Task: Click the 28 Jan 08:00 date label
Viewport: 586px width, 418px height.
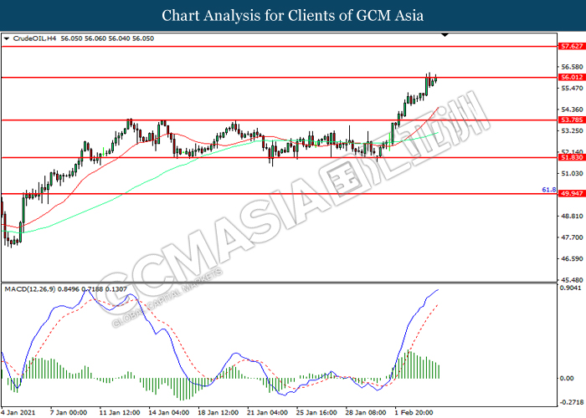Action: [367, 412]
